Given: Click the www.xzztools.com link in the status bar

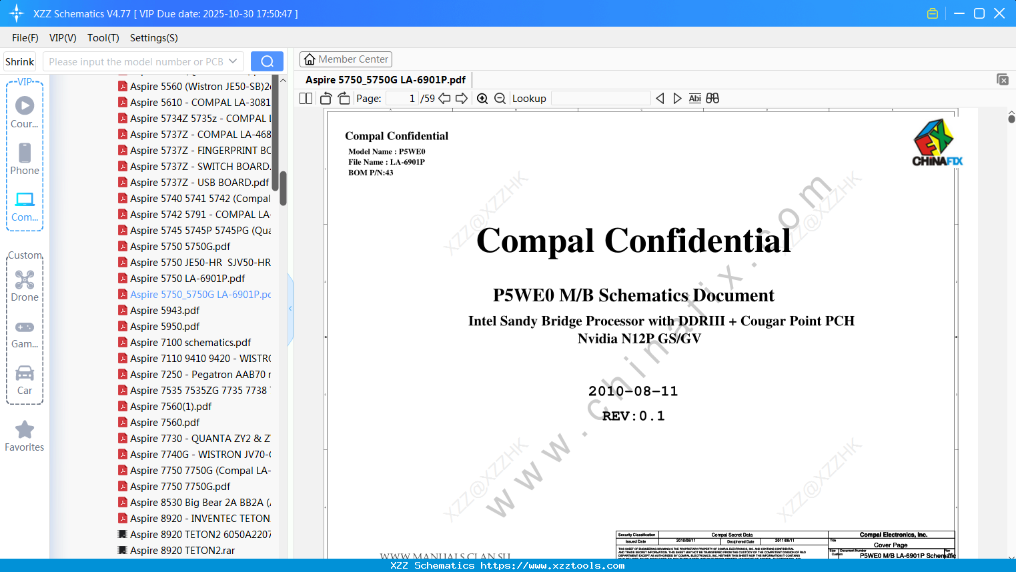Looking at the screenshot, I should (552, 565).
